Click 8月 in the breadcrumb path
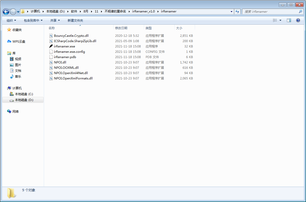Image resolution: width=306 pixels, height=202 pixels. pyautogui.click(x=86, y=11)
